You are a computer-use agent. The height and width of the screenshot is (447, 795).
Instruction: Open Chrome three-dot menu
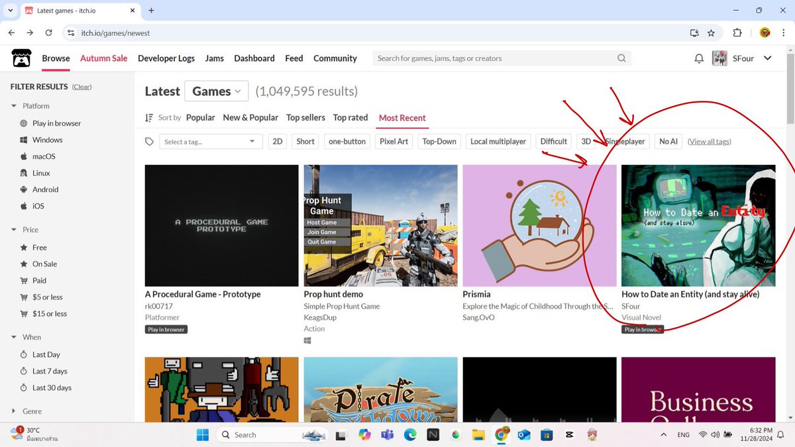tap(782, 32)
